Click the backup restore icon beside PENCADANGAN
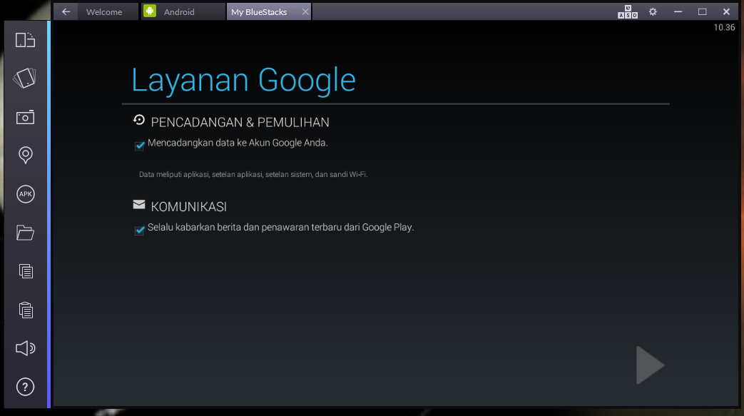 point(139,120)
